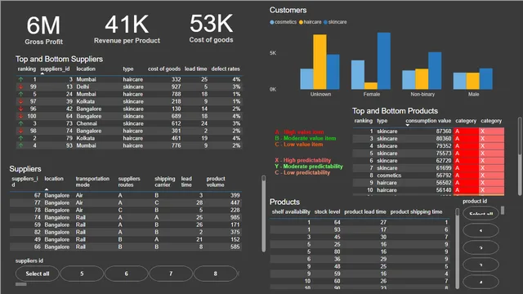
Task: Select the tall dark blue skincare bar for Female
Action: click(x=384, y=61)
